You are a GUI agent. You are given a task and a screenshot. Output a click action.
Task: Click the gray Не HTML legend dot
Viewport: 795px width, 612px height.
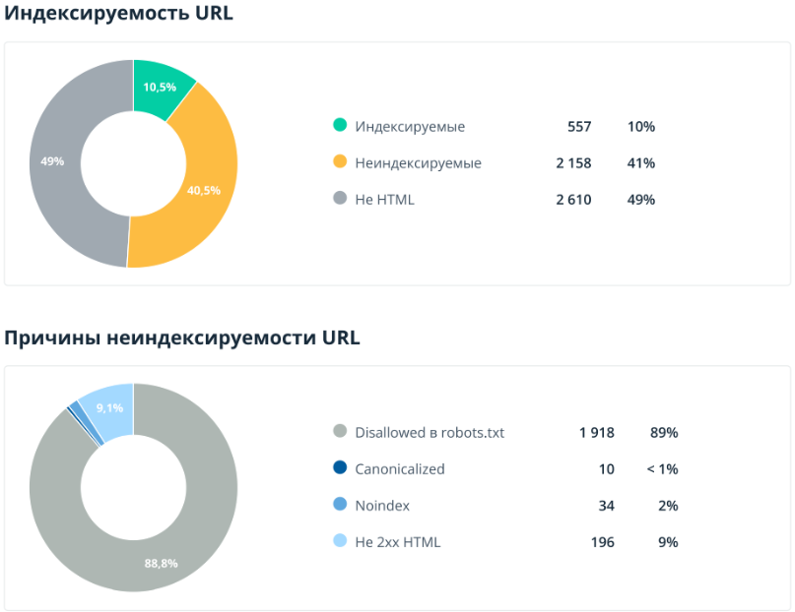tap(340, 199)
